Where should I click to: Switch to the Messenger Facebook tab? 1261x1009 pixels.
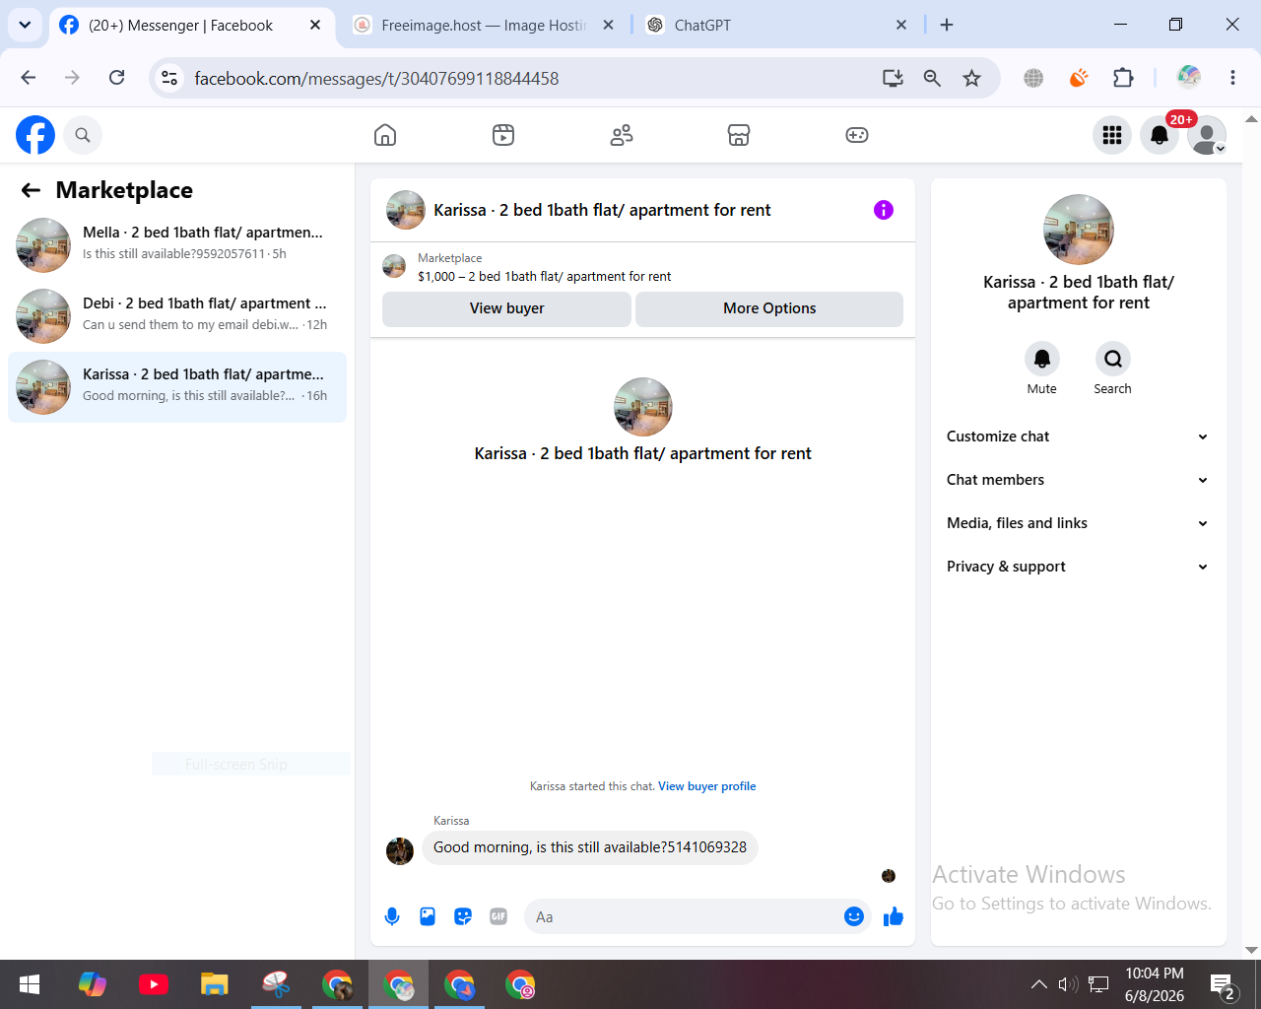coord(190,26)
